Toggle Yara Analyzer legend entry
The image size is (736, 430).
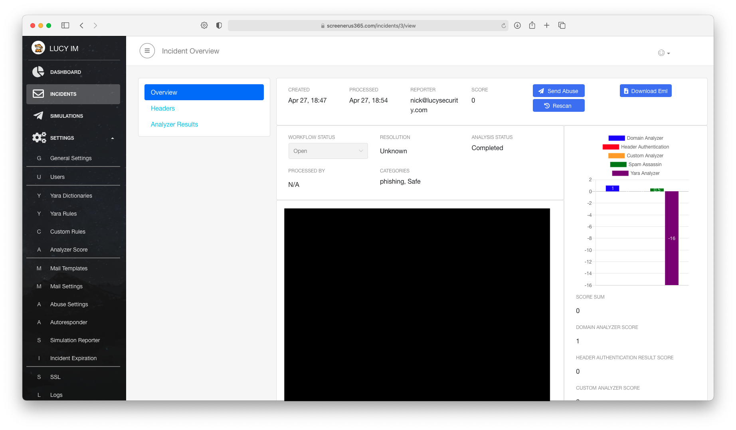[x=635, y=173]
